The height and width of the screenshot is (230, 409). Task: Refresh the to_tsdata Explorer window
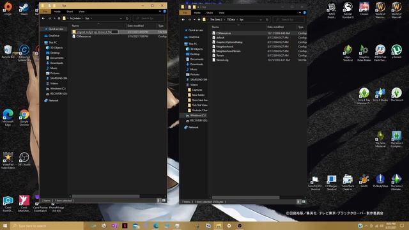click(x=127, y=19)
